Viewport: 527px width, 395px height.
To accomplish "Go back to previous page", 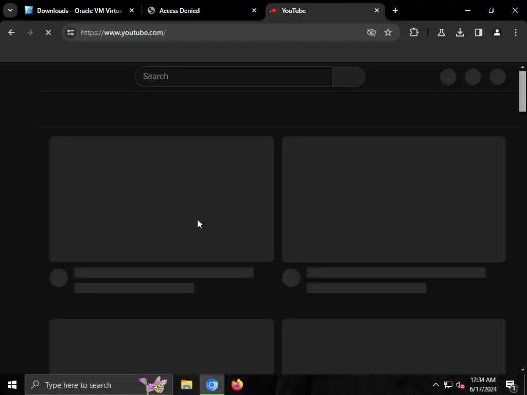I will [x=11, y=32].
